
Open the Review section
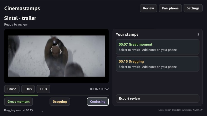pyautogui.click(x=148, y=8)
